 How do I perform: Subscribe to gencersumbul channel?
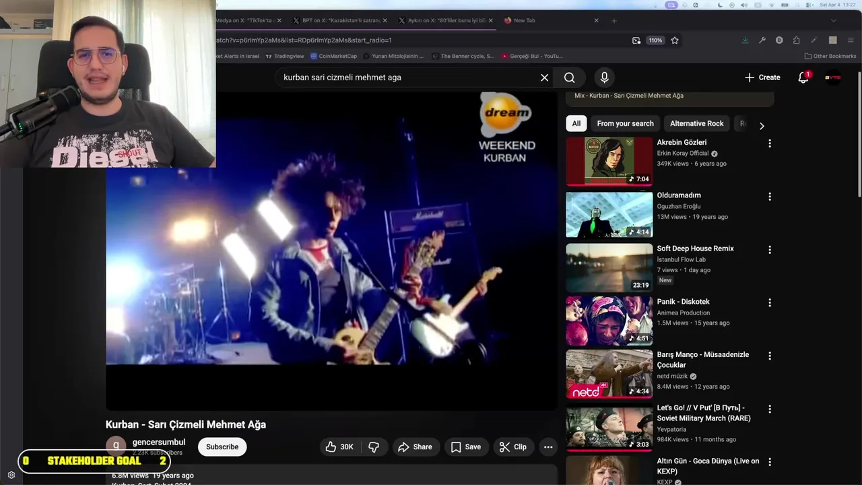222,447
